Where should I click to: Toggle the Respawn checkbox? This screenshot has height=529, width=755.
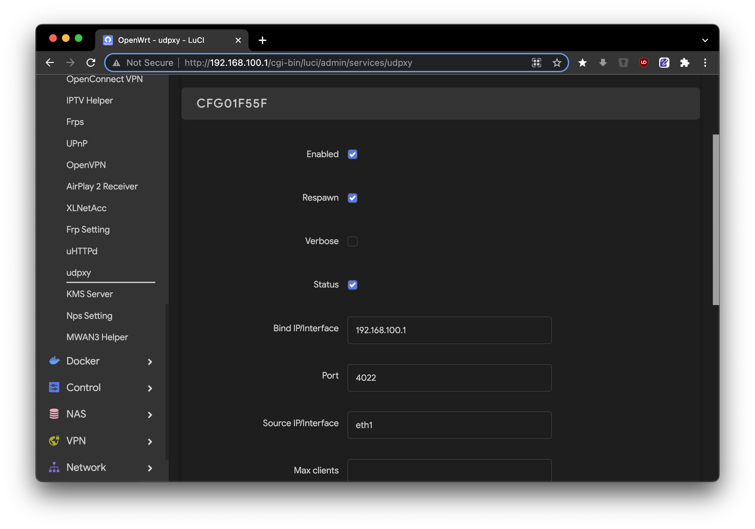tap(353, 197)
